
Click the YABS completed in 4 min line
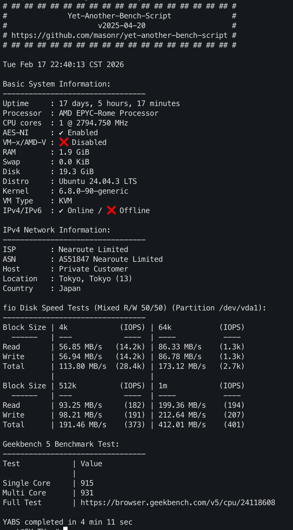point(68,522)
